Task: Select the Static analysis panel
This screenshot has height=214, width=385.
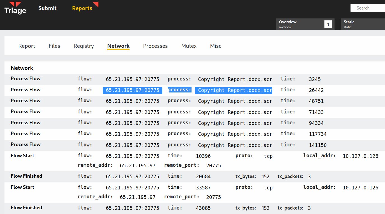Action: pos(362,24)
